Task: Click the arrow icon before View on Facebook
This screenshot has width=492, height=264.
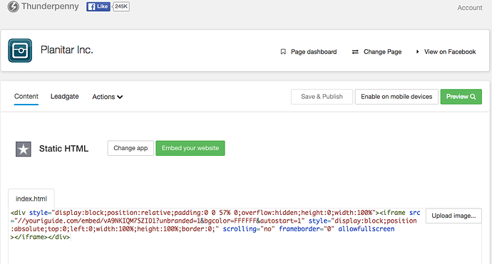Action: pyautogui.click(x=417, y=52)
